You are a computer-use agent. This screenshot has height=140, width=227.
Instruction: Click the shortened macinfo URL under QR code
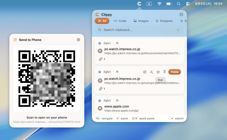click(47, 122)
